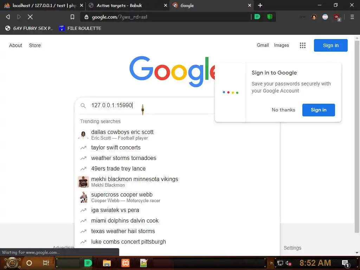Click the taskbar clock showing 8:52 AM
The height and width of the screenshot is (270, 360).
(x=315, y=263)
